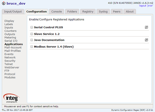Viewport: 155px width, 112px height.
Task: Open Java Documentation external link icon
Action: click(x=146, y=40)
